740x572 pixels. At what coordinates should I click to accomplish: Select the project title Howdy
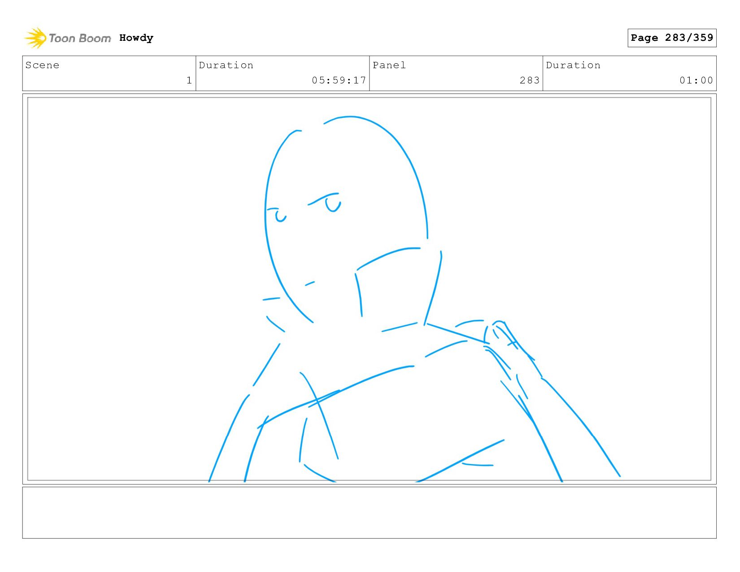tap(136, 38)
